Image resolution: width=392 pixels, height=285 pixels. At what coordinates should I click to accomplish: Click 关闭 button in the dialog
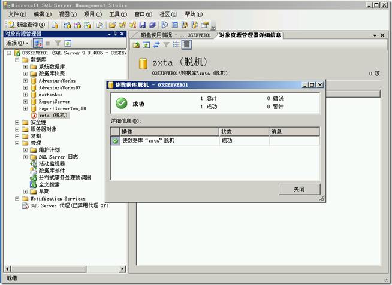coord(299,189)
